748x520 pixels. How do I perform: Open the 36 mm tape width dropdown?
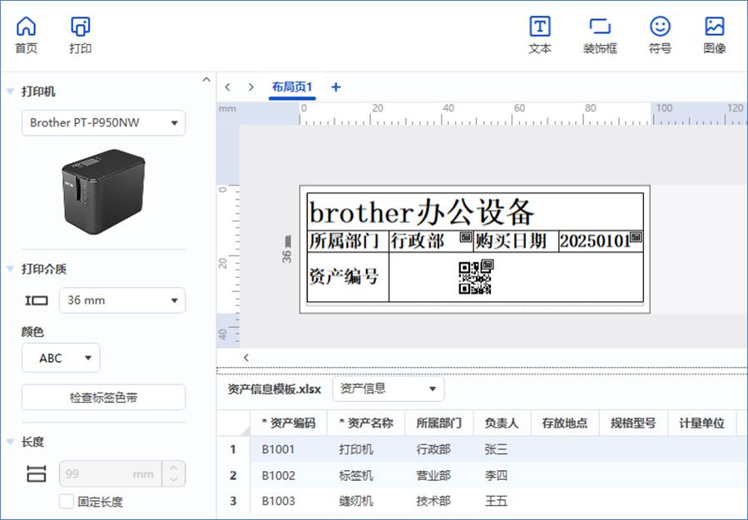pyautogui.click(x=103, y=300)
